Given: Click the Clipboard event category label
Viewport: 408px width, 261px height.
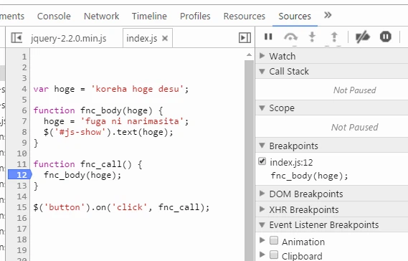Looking at the screenshot, I should coord(302,256).
